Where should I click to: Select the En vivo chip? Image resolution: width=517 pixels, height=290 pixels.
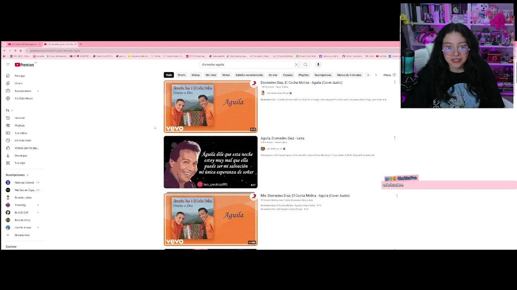click(273, 75)
